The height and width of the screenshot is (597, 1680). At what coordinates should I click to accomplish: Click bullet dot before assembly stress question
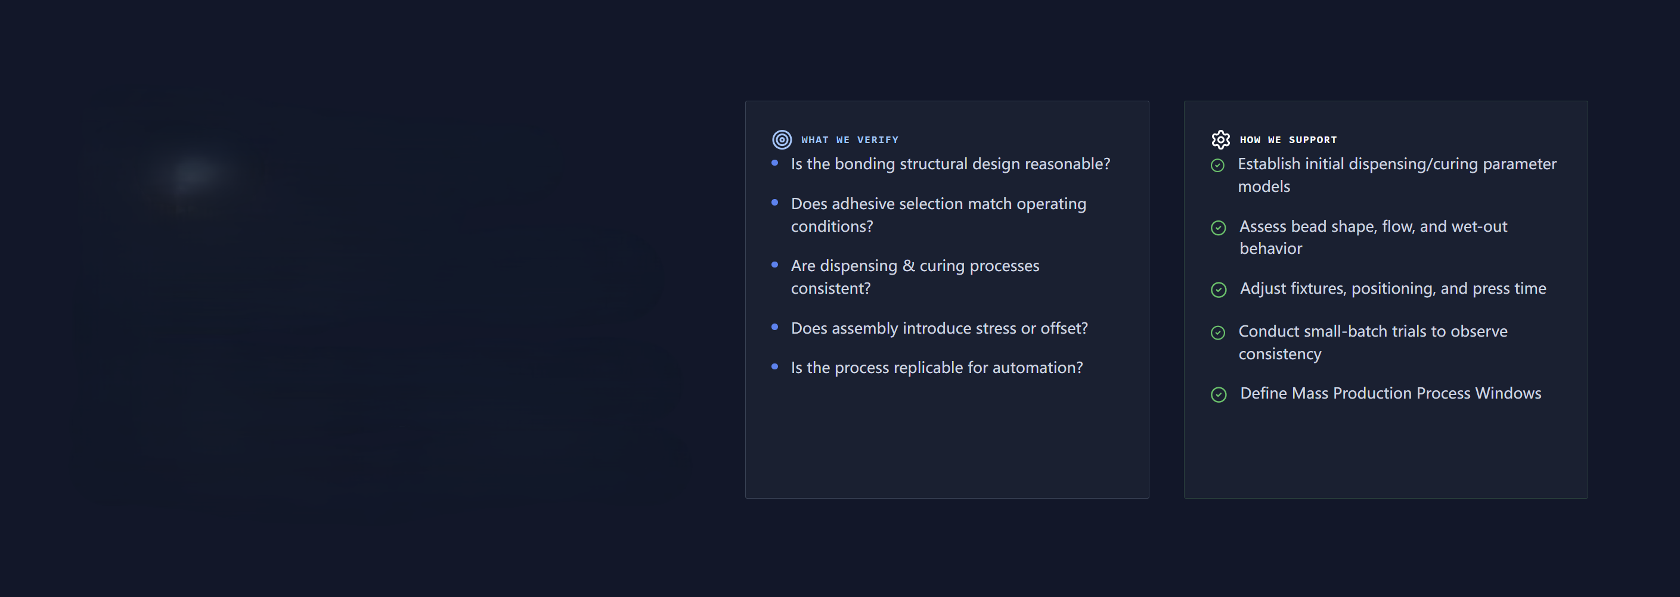(775, 327)
